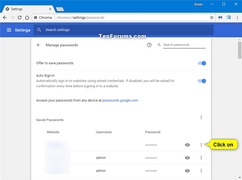The height and width of the screenshot is (180, 242).
Task: Open more actions for first admin row
Action: point(201,158)
